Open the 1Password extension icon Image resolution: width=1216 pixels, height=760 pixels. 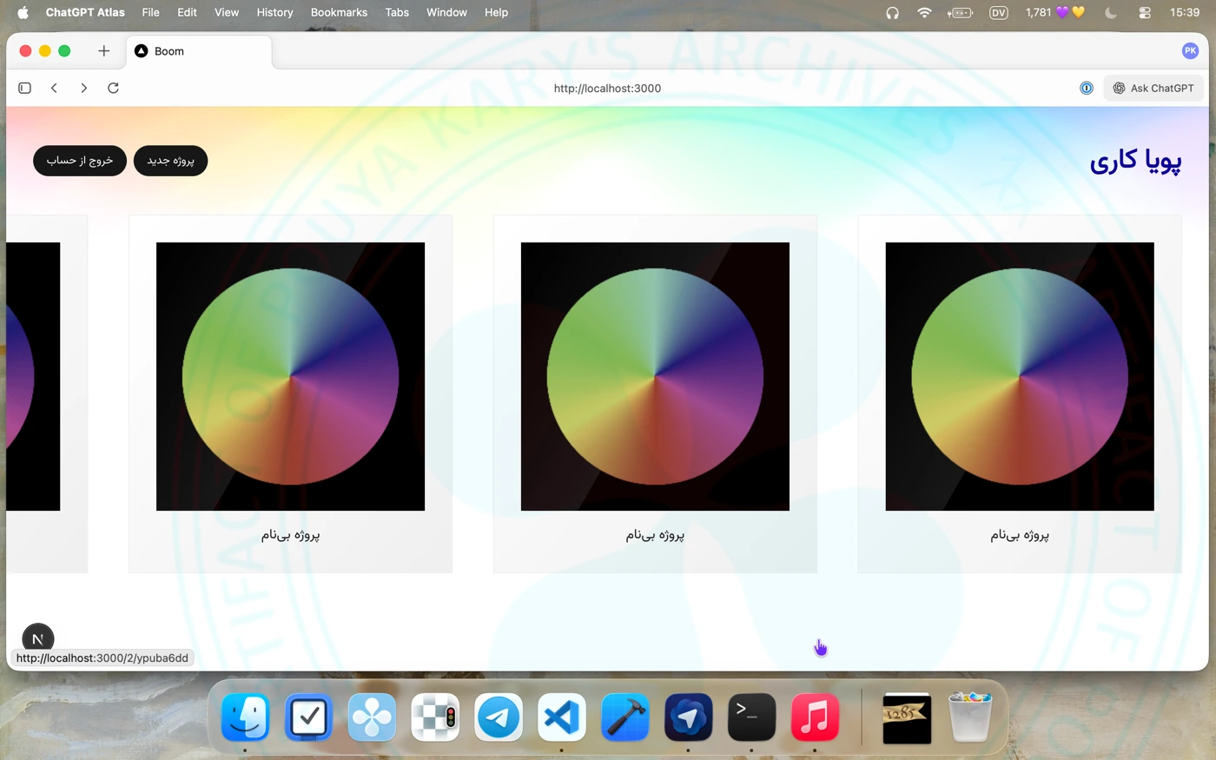click(1086, 88)
